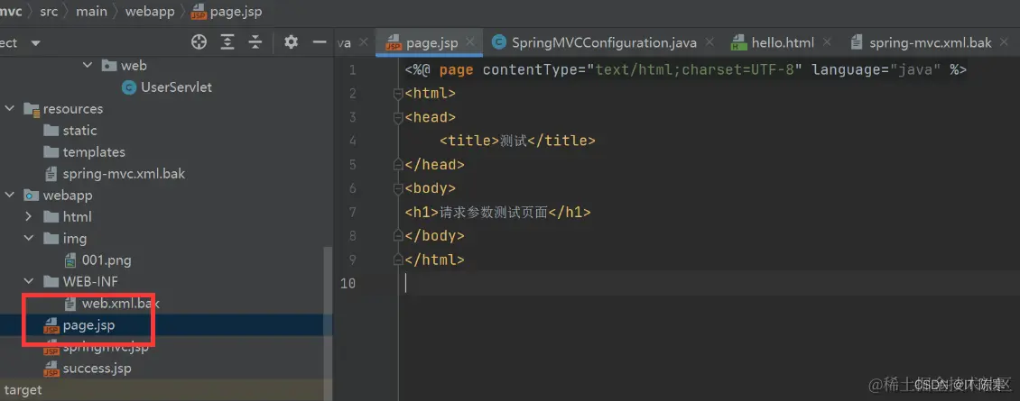Screen dimensions: 1020x401
Task: Click the locate/select opened file target icon
Action: (199, 42)
